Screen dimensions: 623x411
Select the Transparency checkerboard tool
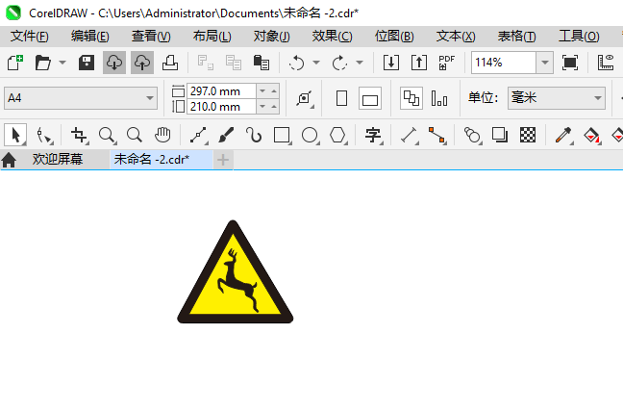pos(528,135)
